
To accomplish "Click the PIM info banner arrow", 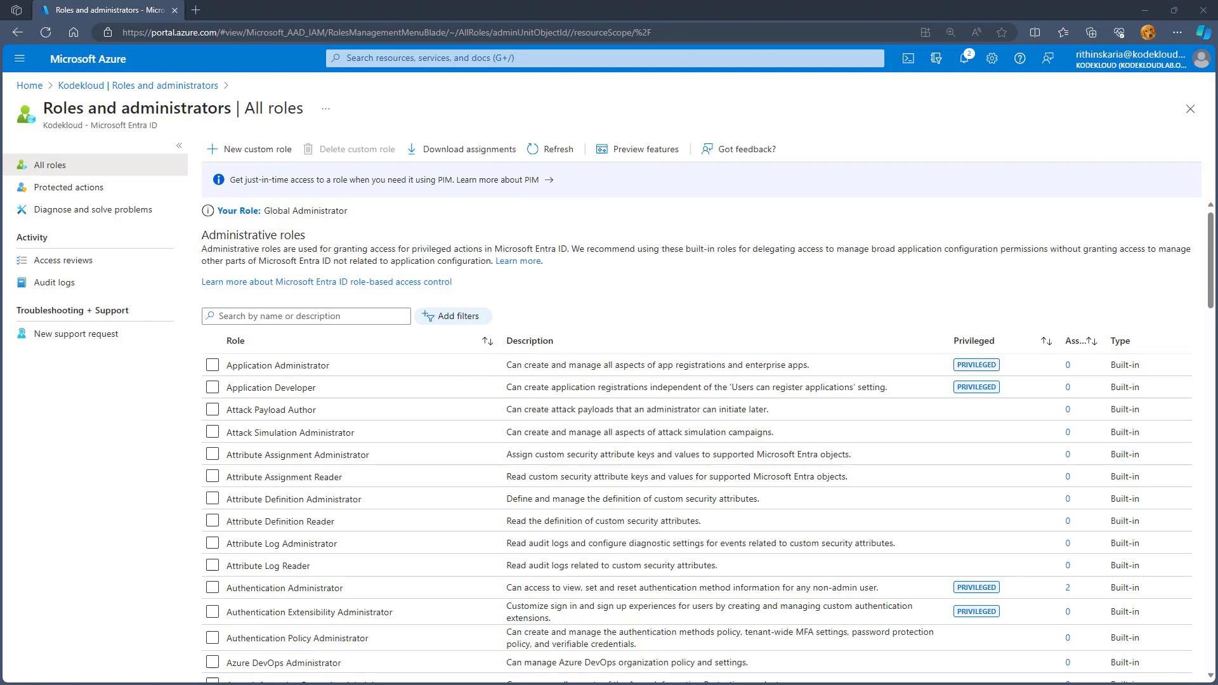I will point(549,180).
